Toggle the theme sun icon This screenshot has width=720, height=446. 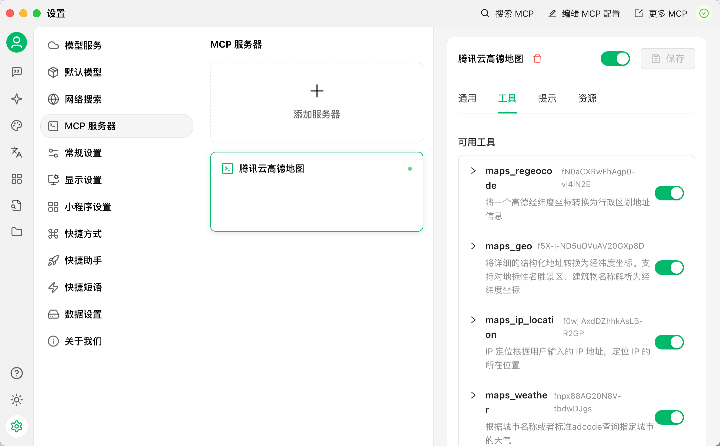click(x=17, y=400)
